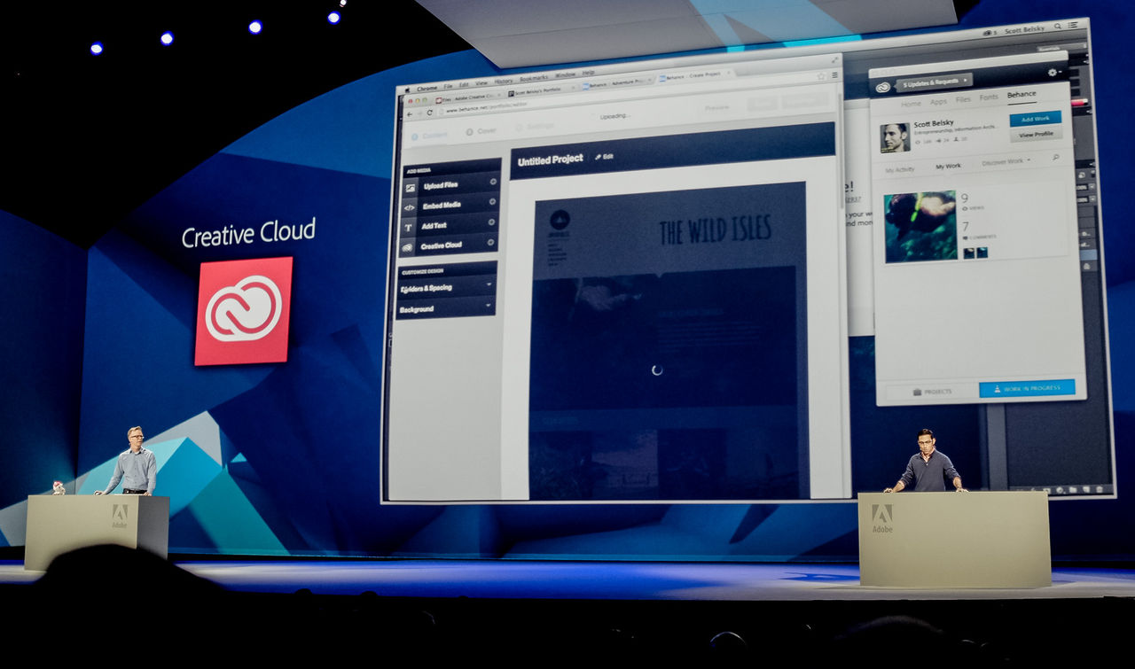Screen dimensions: 1135x669
Task: Click the Add Text T icon
Action: (409, 227)
